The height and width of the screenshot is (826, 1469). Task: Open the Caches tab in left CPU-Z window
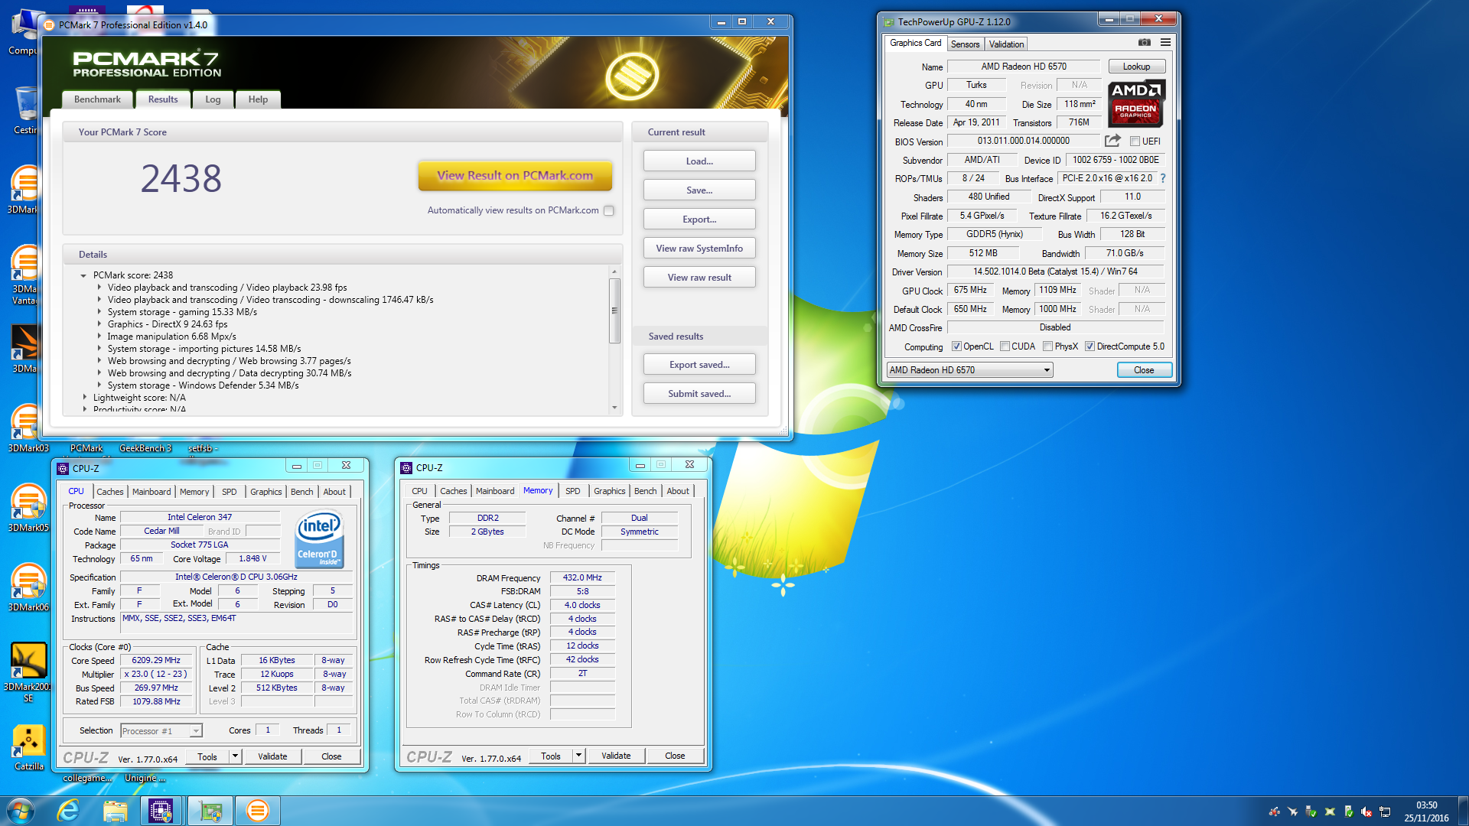coord(110,492)
